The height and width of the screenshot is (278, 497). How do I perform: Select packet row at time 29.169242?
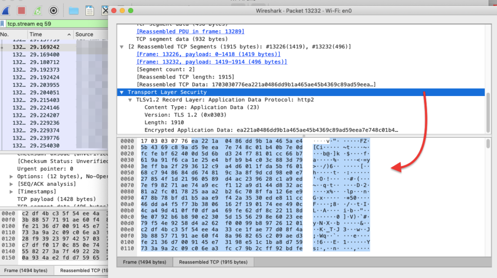click(54, 47)
